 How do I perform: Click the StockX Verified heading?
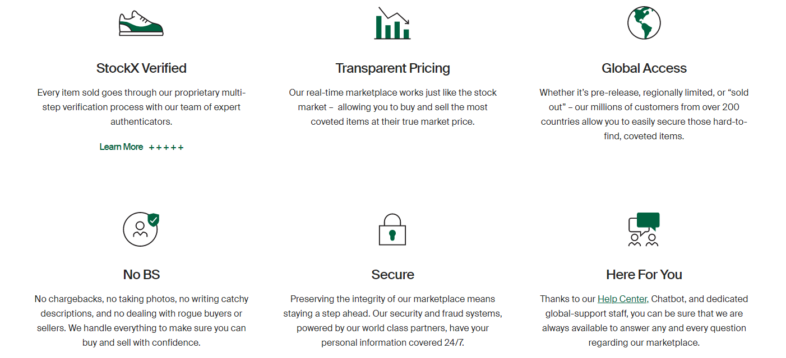click(x=141, y=68)
